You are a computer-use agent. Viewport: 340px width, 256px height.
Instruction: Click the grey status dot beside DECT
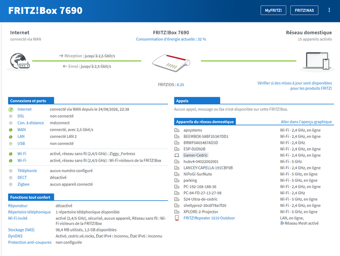(11, 178)
